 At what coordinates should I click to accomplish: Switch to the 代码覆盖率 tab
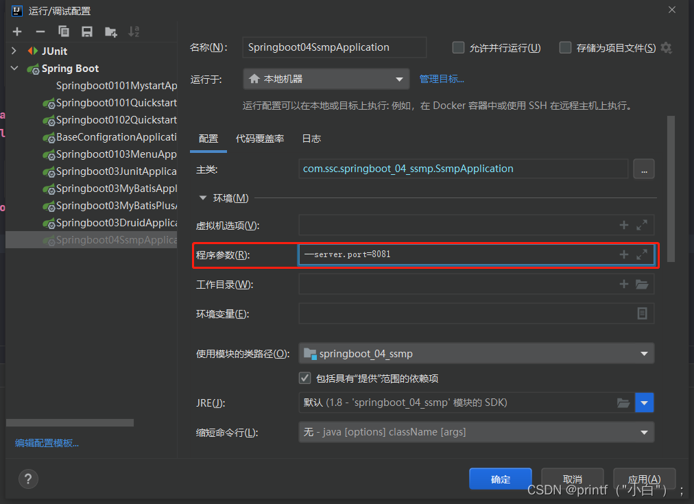[x=260, y=139]
